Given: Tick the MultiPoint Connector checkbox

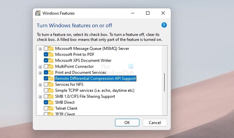Looking at the screenshot, I should point(46,66).
